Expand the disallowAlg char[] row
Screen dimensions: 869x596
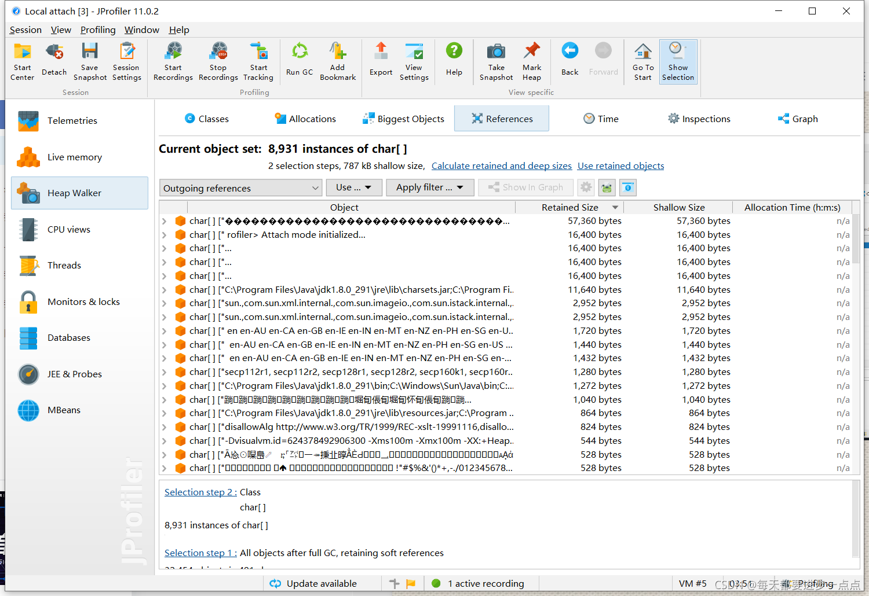pos(165,427)
